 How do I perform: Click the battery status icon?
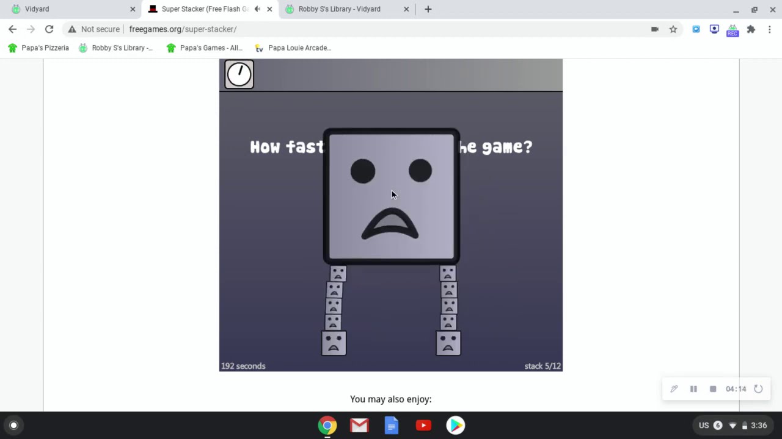[744, 426]
